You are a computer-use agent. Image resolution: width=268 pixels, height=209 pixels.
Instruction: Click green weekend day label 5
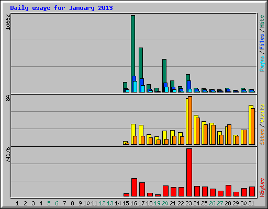(49, 203)
